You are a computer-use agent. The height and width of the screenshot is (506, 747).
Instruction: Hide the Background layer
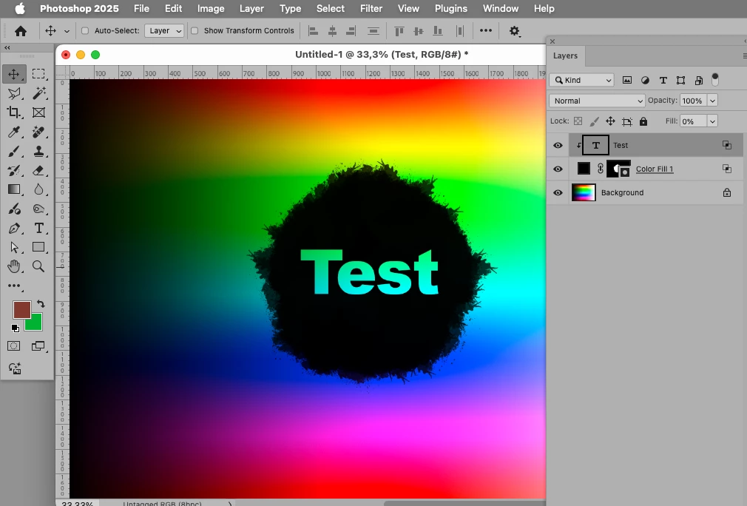[x=558, y=192]
